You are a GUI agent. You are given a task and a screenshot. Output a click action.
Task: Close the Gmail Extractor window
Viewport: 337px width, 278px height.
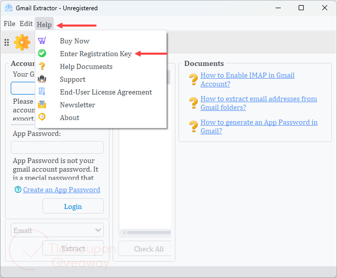(325, 8)
